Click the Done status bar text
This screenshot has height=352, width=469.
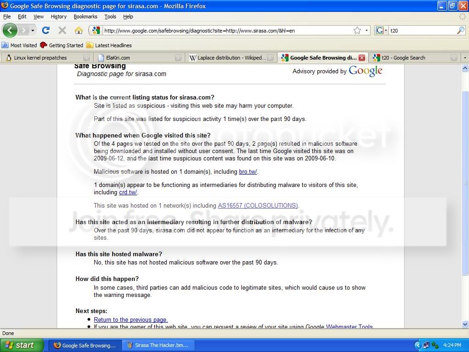click(x=8, y=334)
